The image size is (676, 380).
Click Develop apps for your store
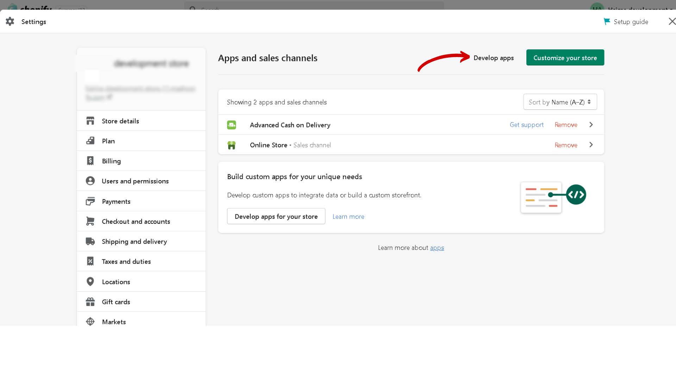coord(276,216)
